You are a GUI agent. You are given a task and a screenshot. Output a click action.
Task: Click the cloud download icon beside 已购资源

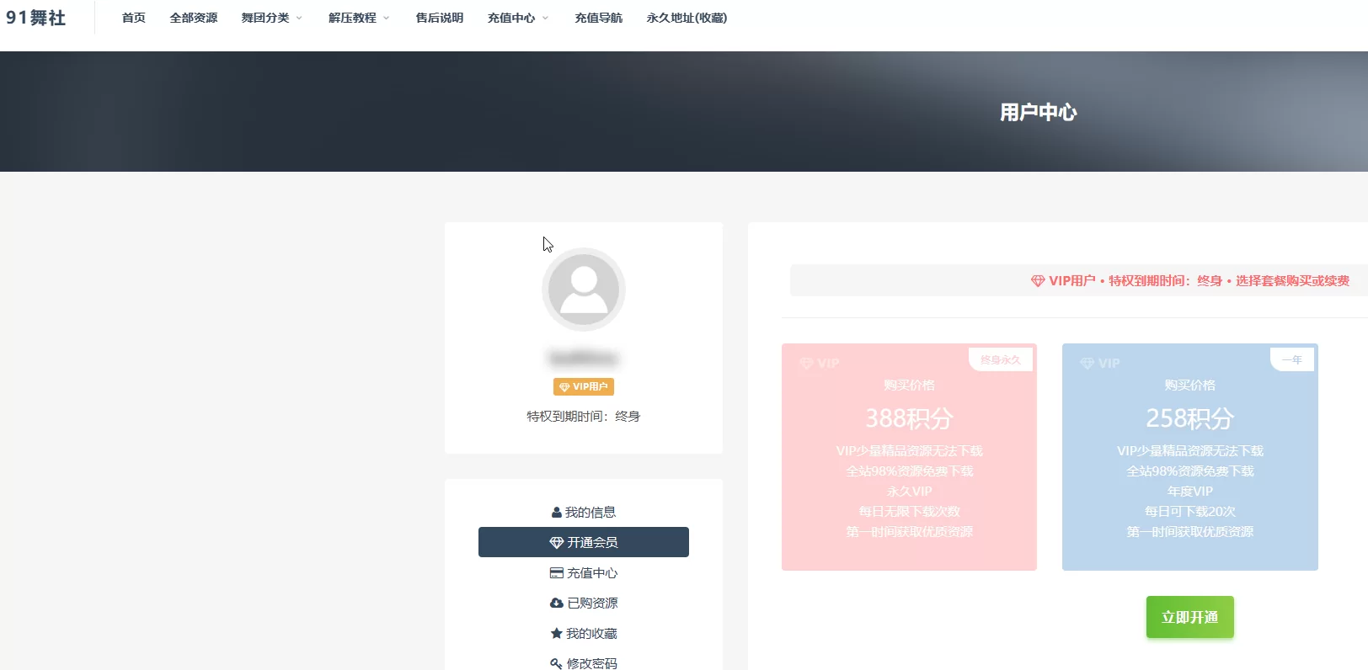[557, 603]
